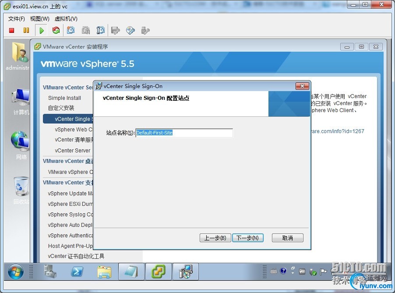This screenshot has width=395, height=293.
Task: Maximize the VMware vCenter 安装程序 window
Action: [x=361, y=46]
